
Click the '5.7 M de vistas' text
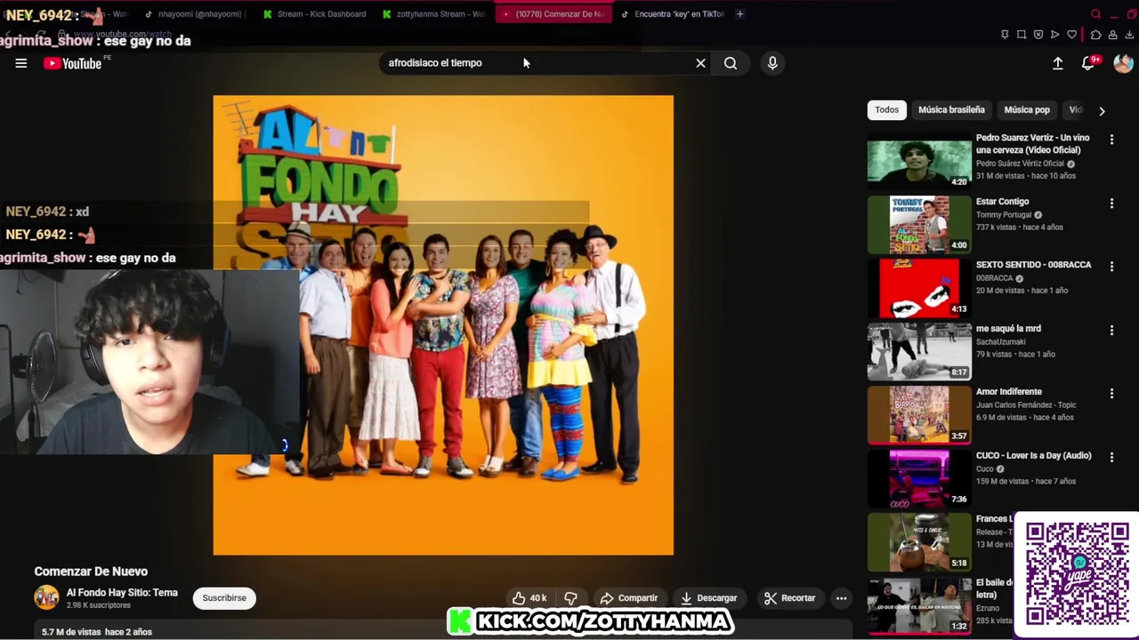click(71, 632)
